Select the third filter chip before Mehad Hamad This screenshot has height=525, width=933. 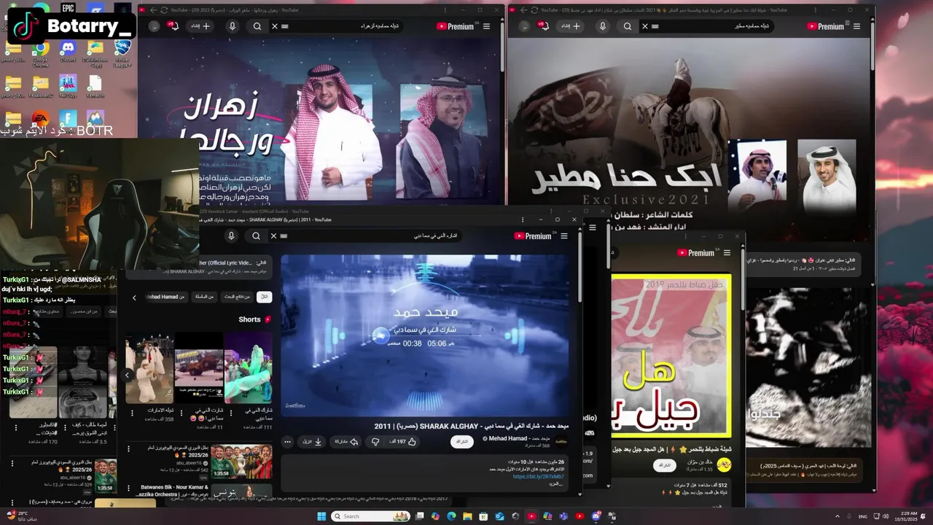coord(205,297)
